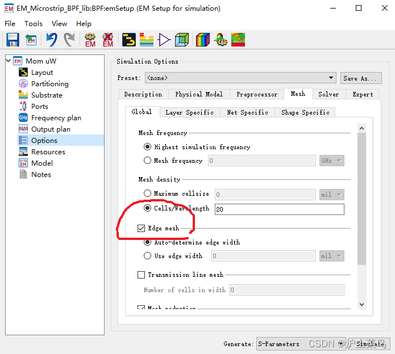Screen dimensions: 395x354
Task: Select Cells/Wavelength radio button
Action: pos(147,208)
